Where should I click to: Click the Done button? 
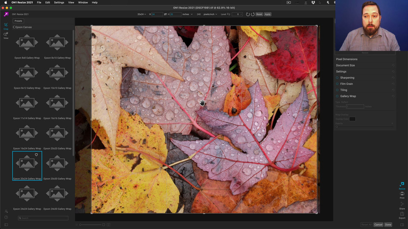[x=388, y=225]
